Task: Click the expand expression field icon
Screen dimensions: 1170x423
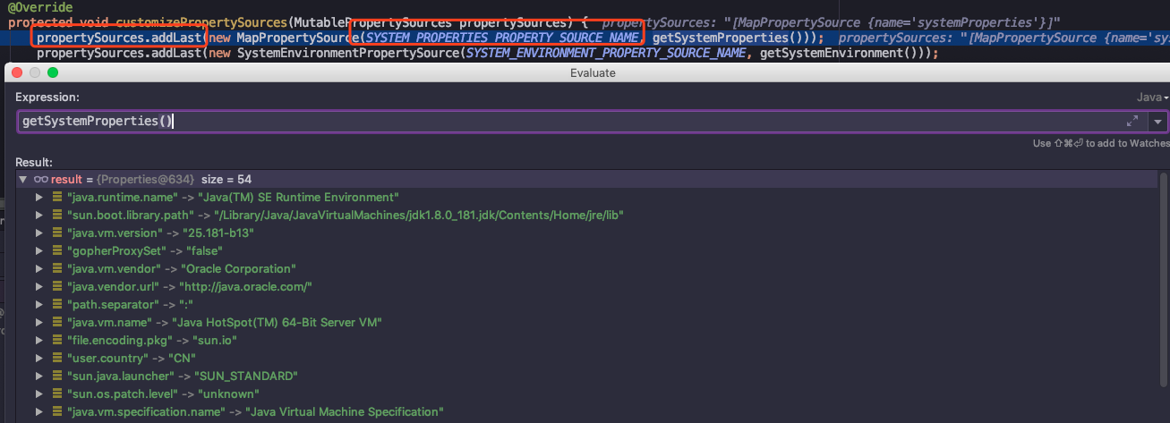Action: coord(1132,121)
